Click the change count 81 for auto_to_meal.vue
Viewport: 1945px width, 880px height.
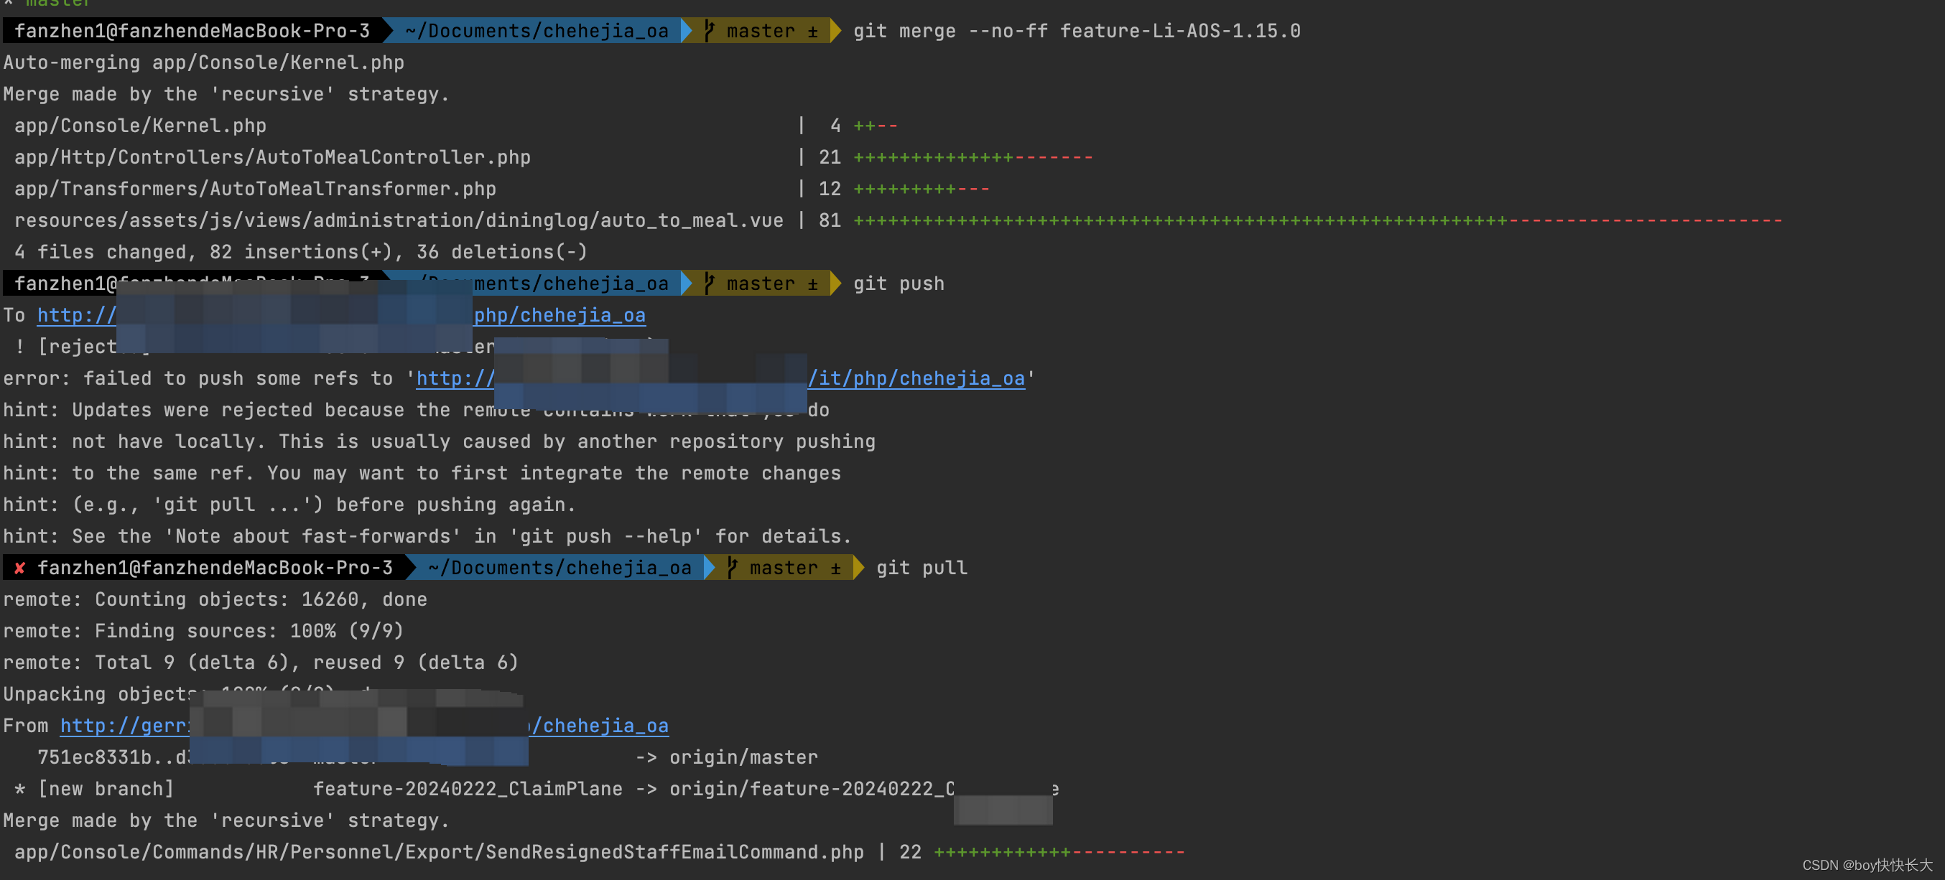click(x=830, y=220)
